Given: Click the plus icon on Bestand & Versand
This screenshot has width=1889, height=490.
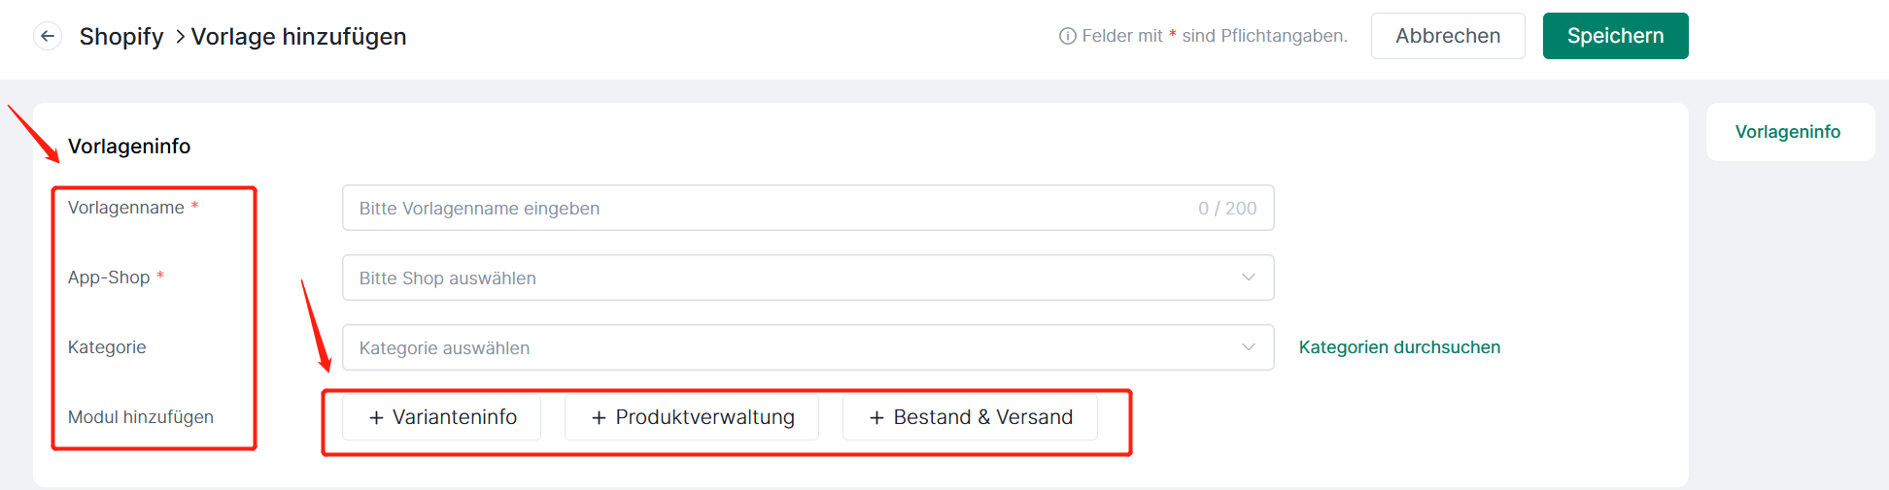Looking at the screenshot, I should [x=876, y=417].
